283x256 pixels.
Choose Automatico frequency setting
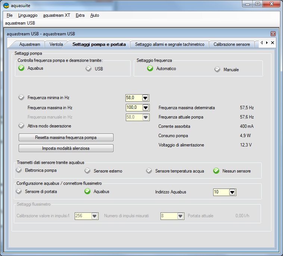[150, 69]
